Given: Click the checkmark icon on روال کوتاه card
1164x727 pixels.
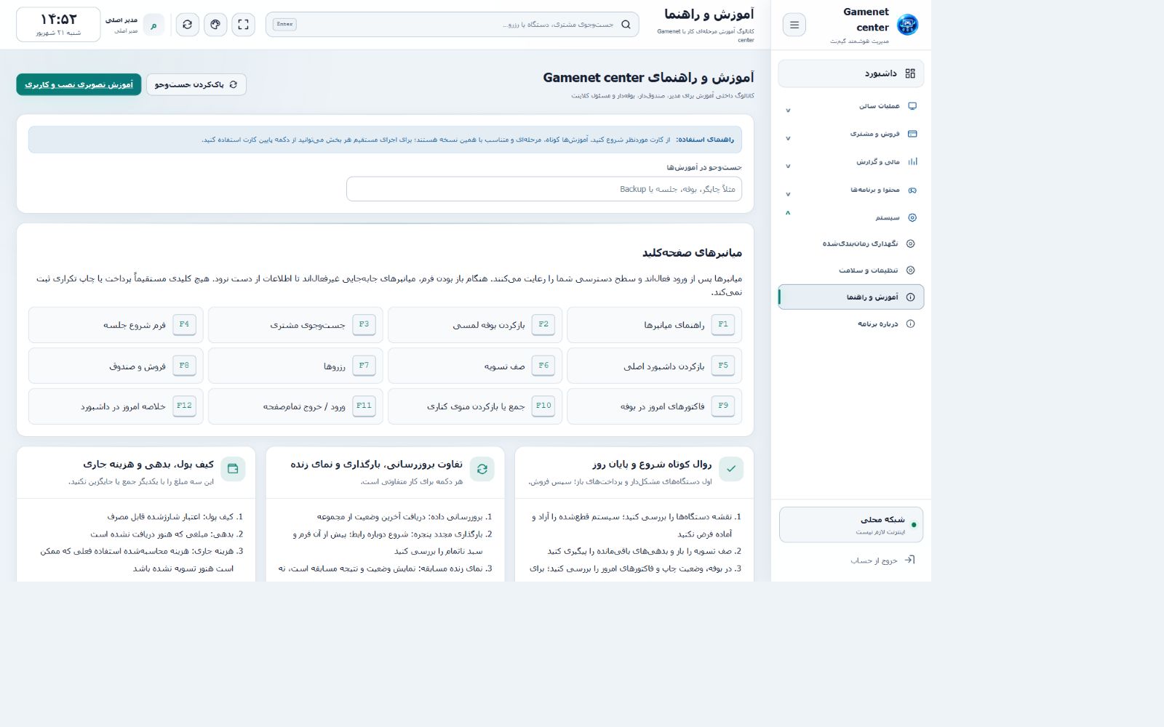Looking at the screenshot, I should click(x=730, y=469).
